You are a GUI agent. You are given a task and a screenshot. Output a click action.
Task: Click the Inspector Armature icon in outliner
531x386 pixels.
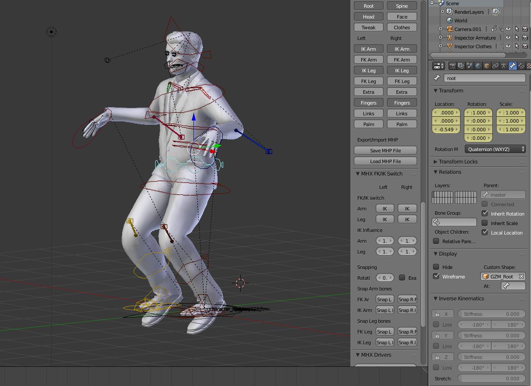450,37
